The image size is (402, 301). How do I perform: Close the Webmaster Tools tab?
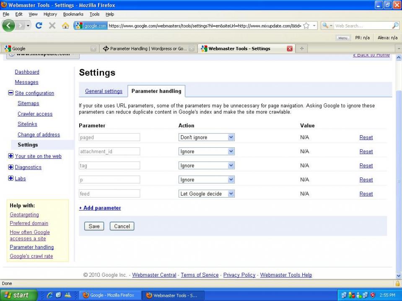(289, 49)
